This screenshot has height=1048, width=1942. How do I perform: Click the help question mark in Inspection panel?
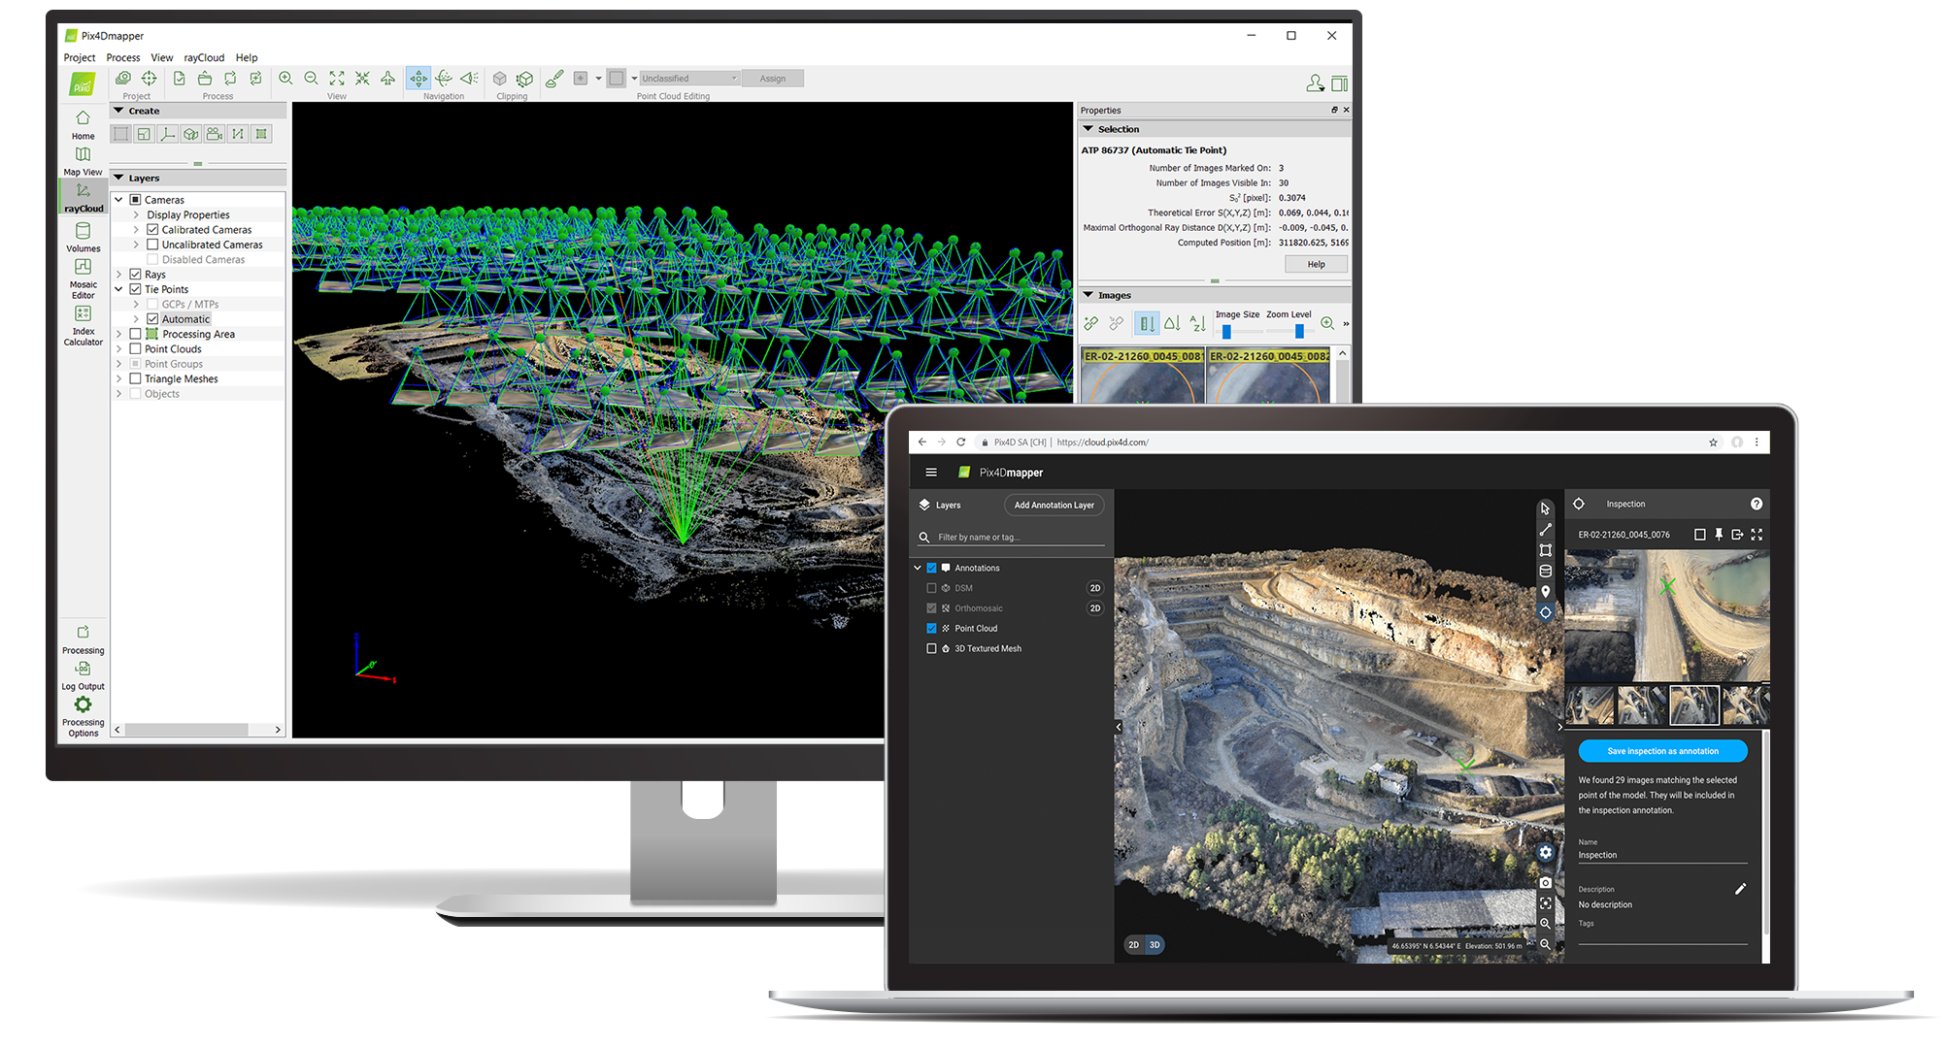point(1756,504)
